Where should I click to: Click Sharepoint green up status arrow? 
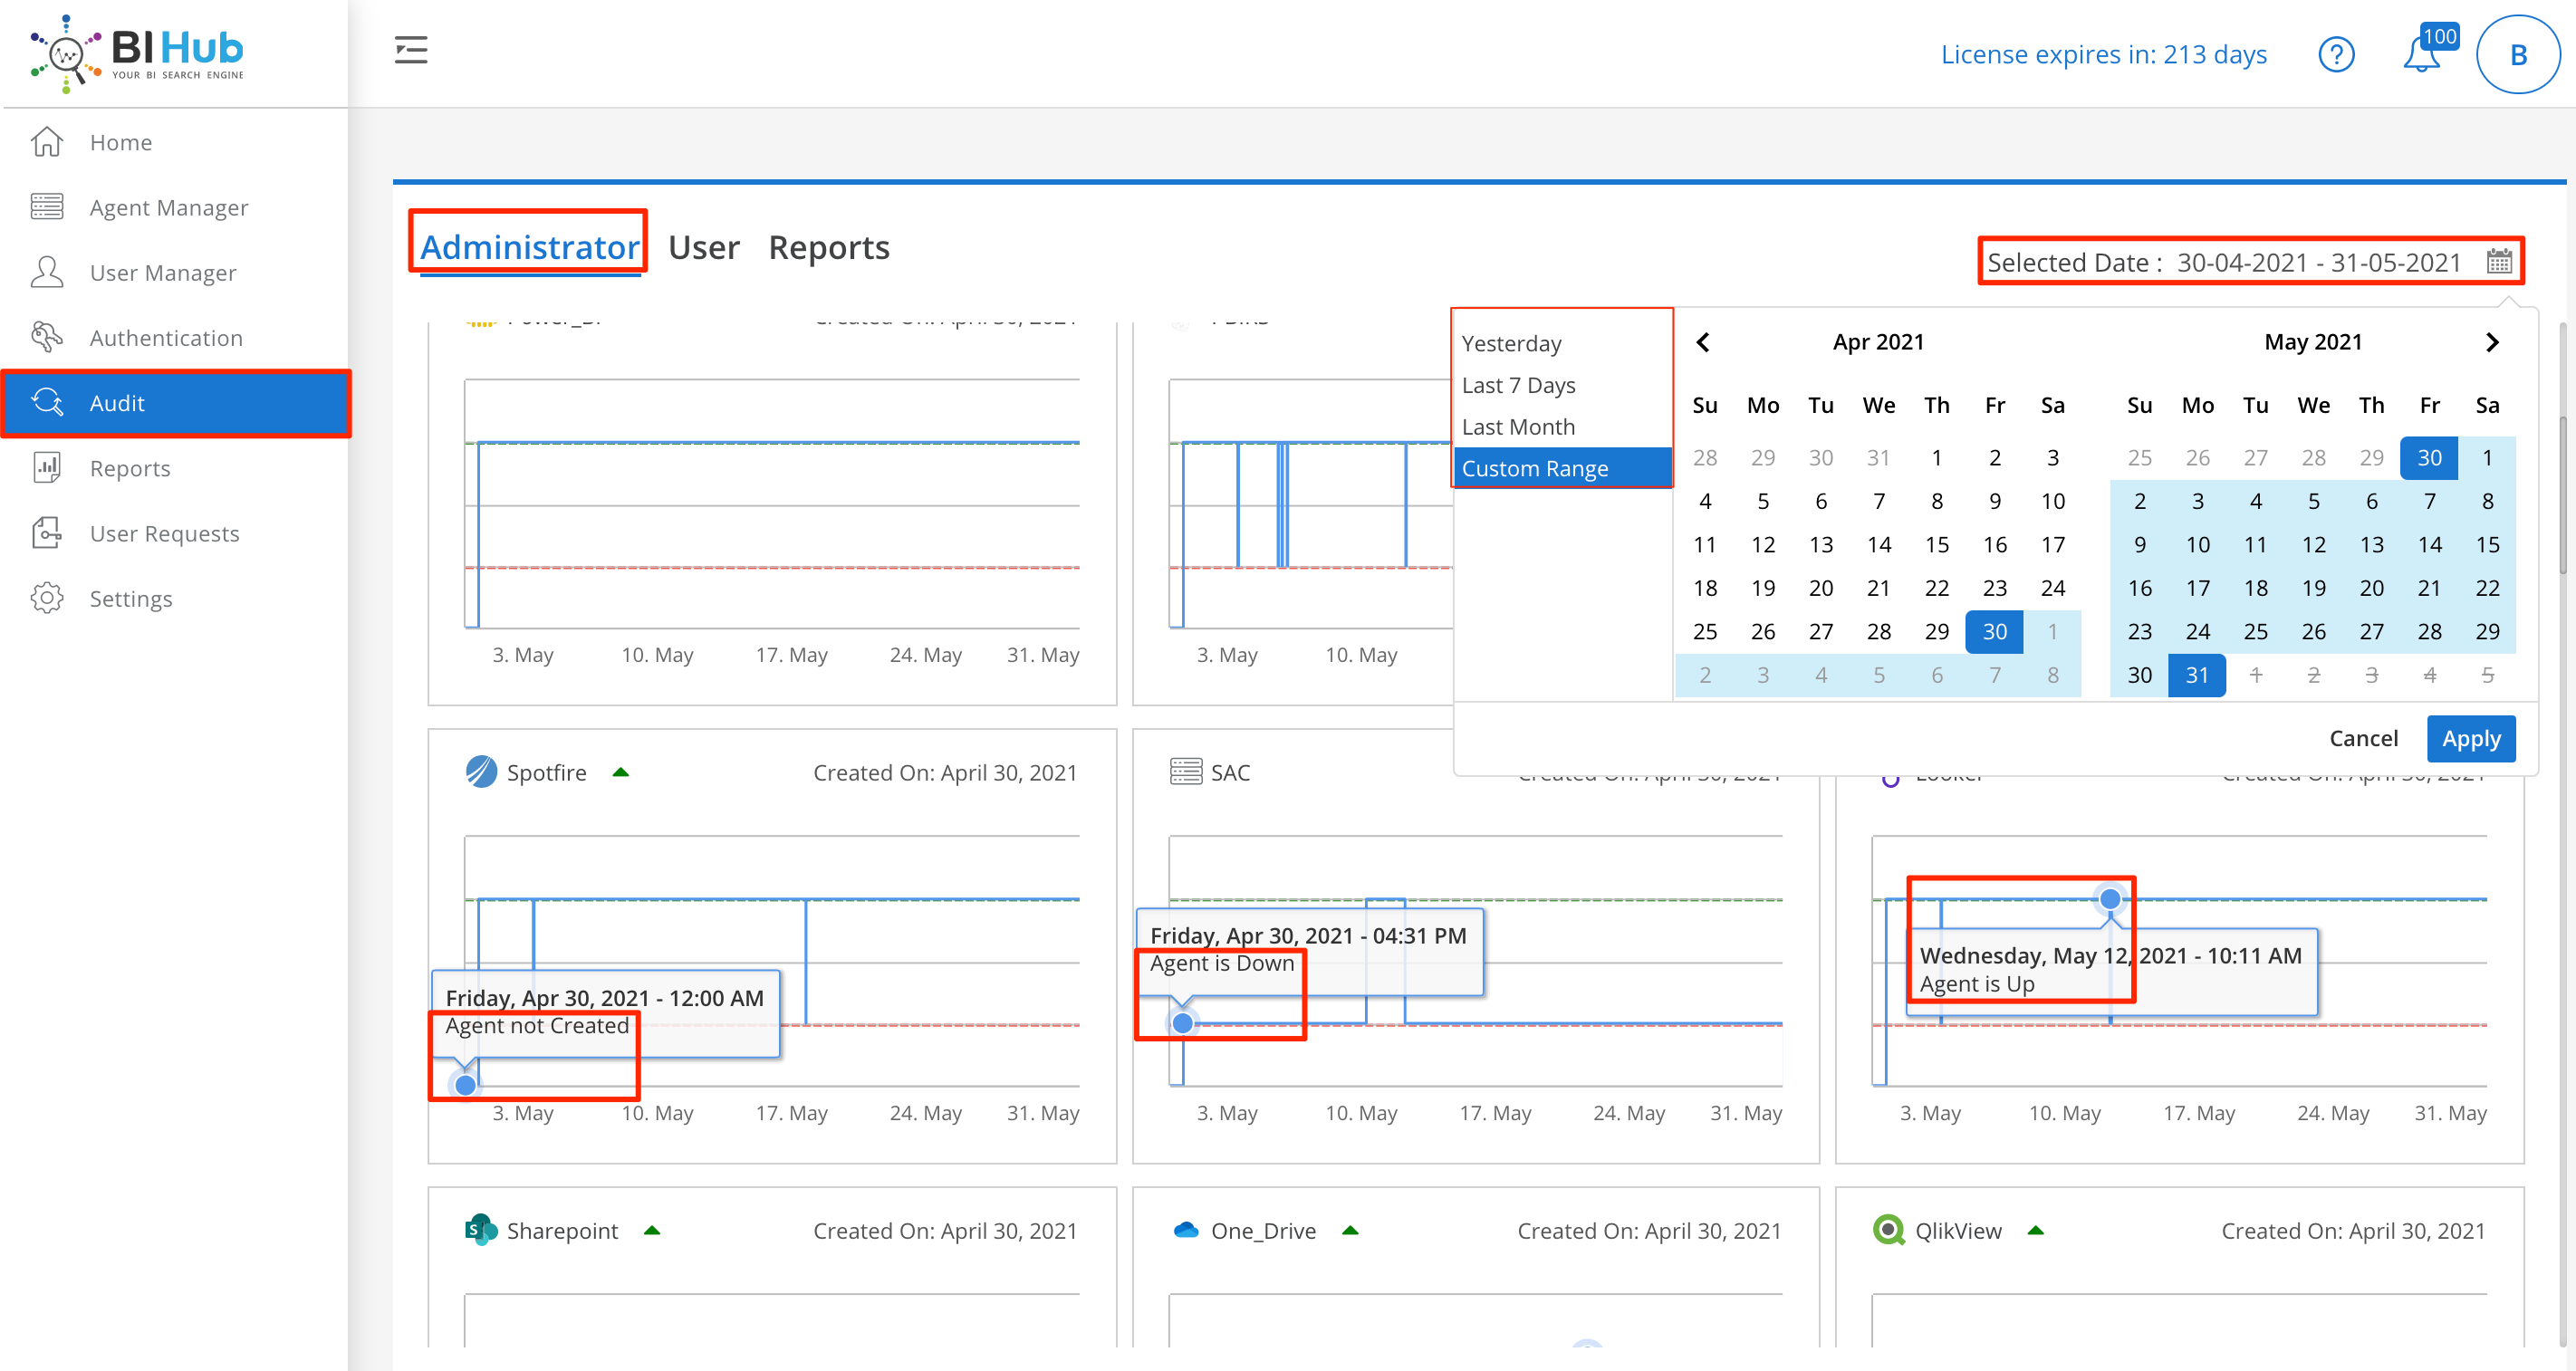[652, 1230]
